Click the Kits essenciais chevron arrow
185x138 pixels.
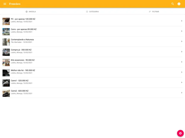coord(182,62)
